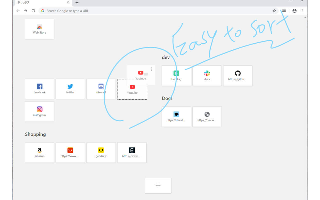
Task: Open the GitHub bookmark tile
Action: (238, 76)
